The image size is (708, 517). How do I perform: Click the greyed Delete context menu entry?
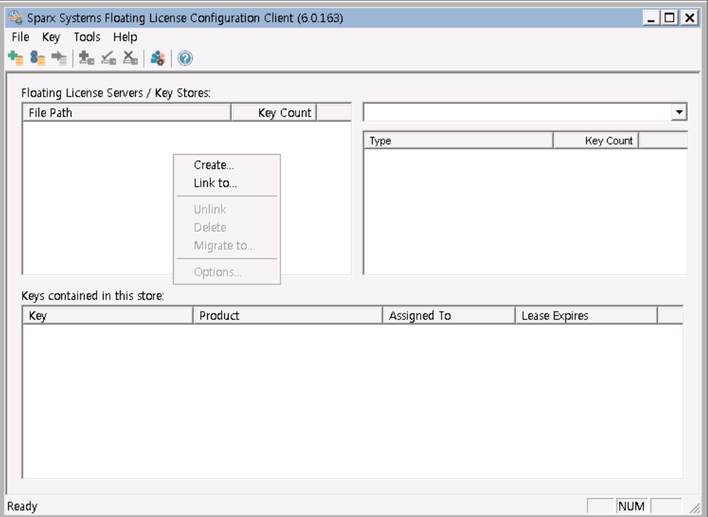tap(227, 228)
